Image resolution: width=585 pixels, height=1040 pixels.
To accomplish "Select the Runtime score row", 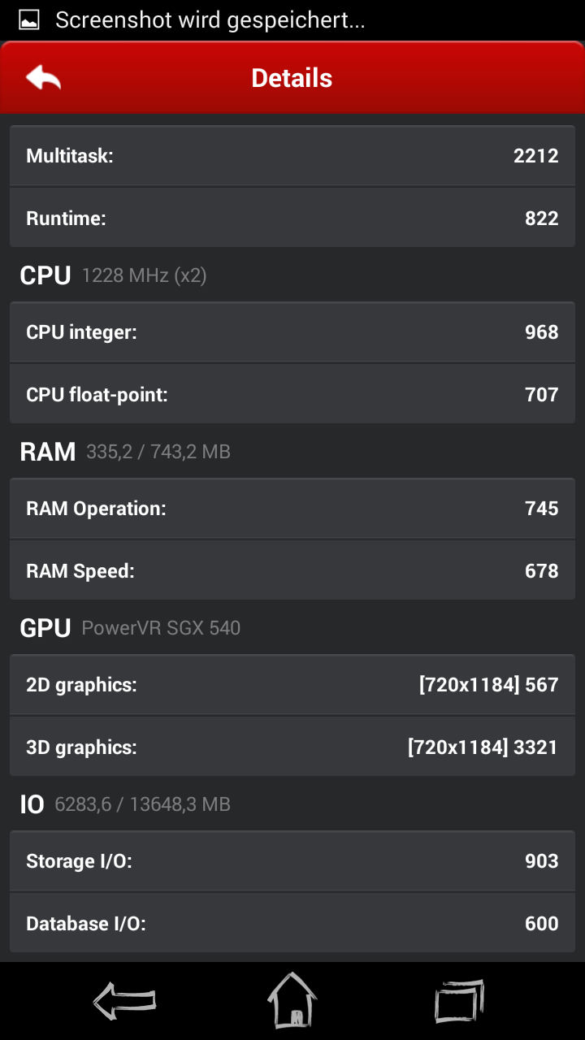I will (x=292, y=218).
